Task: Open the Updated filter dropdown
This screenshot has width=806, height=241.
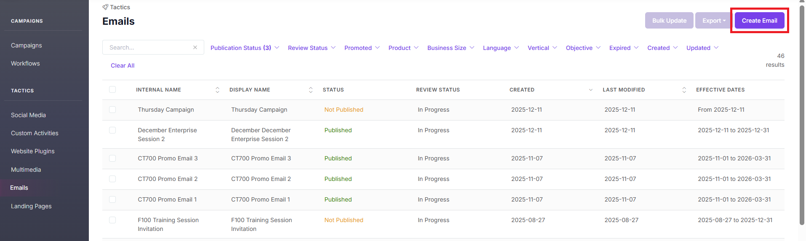Action: (x=702, y=48)
